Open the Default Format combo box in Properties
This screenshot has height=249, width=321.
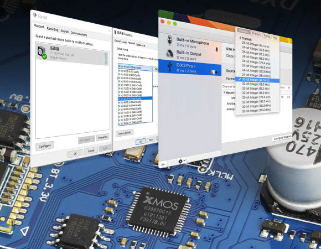(136, 67)
